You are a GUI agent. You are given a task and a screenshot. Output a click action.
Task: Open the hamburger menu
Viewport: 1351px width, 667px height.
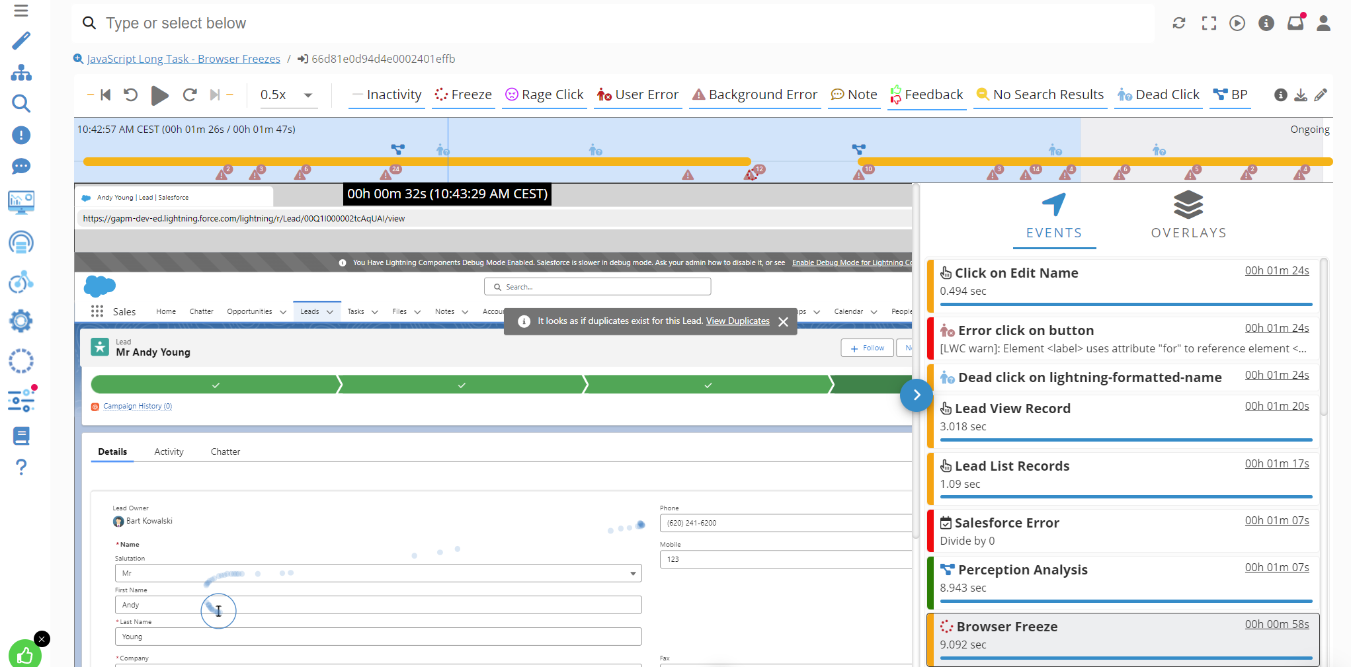[x=21, y=11]
